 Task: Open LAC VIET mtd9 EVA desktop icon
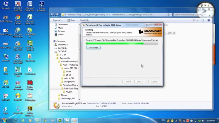(x=18, y=6)
